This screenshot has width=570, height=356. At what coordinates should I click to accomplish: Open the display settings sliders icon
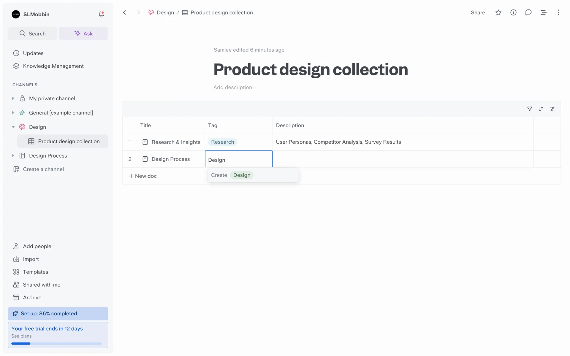(552, 109)
